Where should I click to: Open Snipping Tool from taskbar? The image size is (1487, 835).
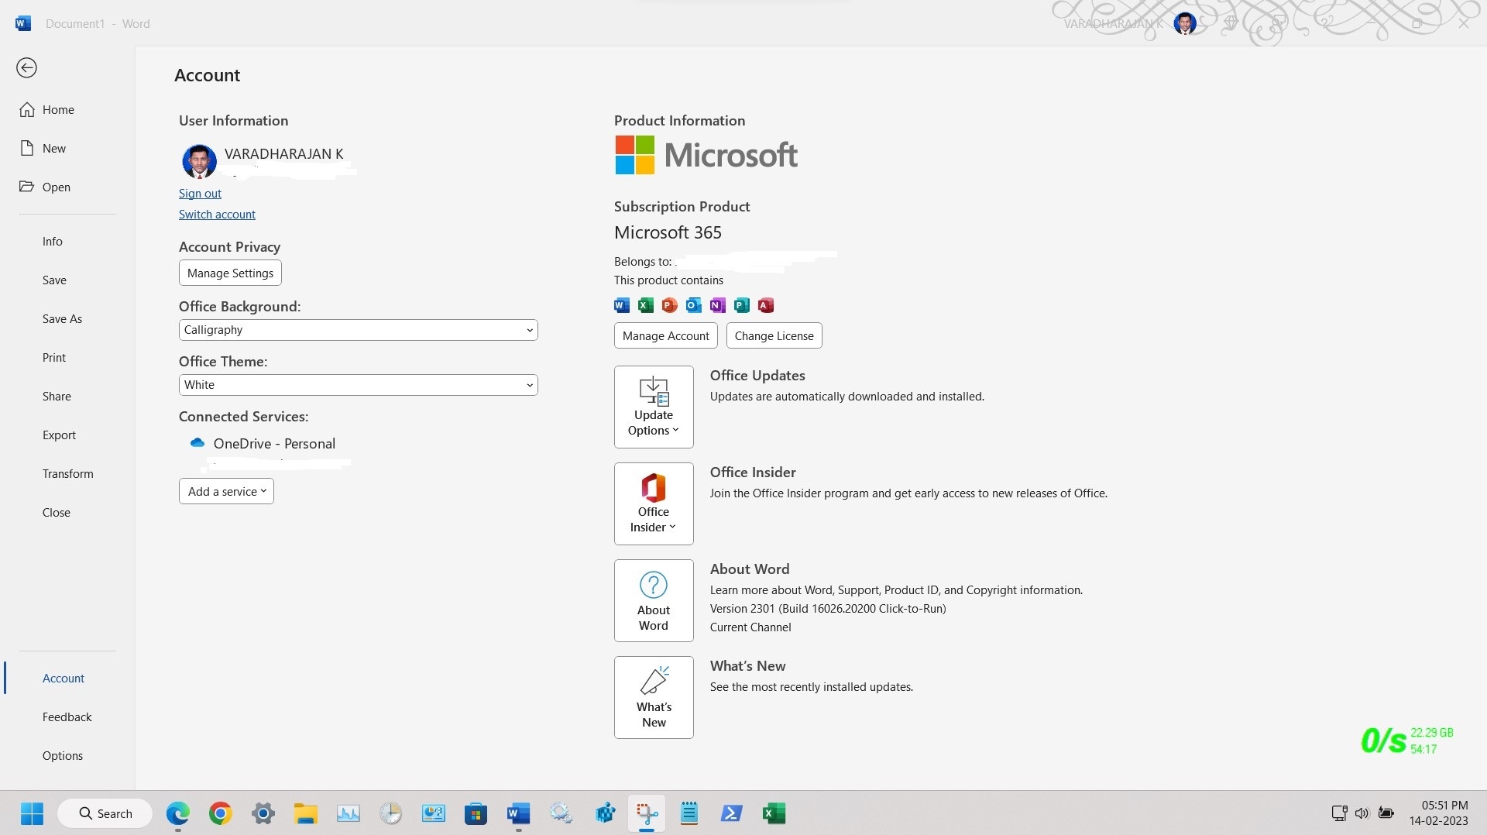coord(647,813)
